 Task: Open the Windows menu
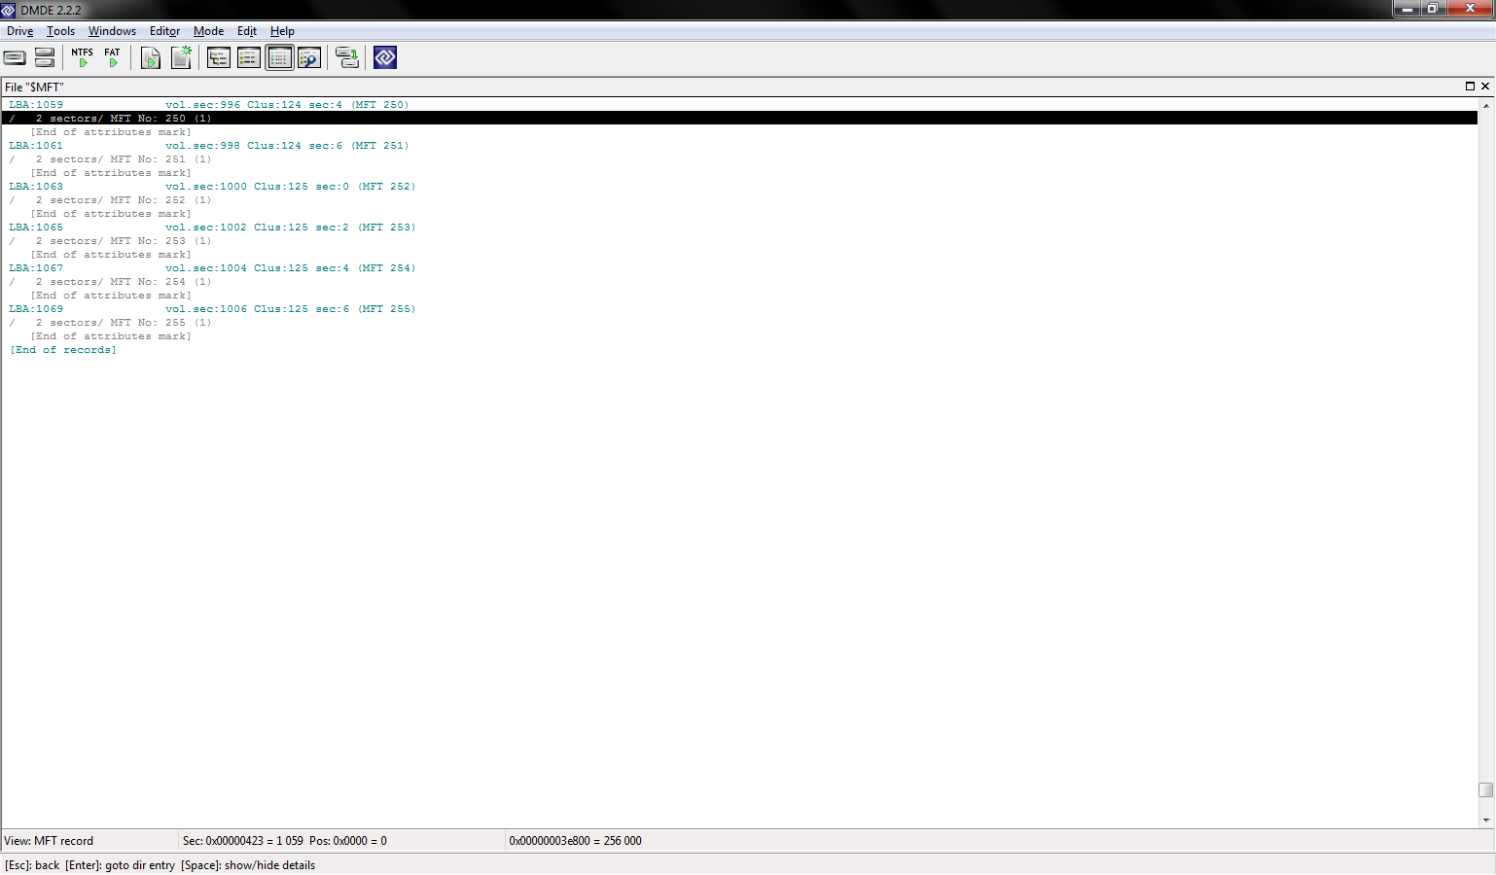[112, 31]
